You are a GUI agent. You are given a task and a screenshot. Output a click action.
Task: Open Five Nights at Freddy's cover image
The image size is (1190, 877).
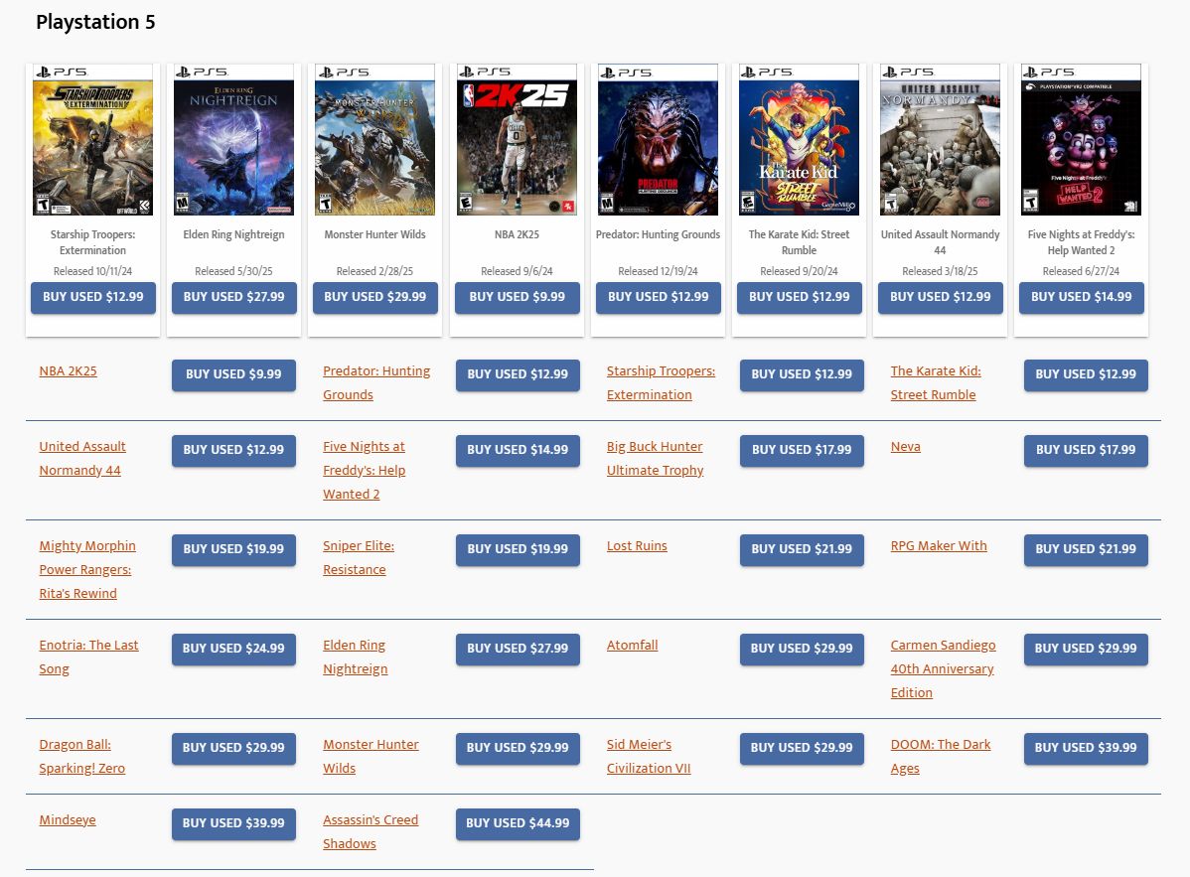point(1082,140)
